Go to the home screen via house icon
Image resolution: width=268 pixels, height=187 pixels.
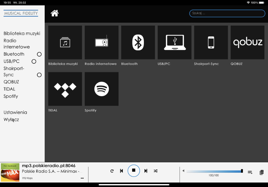pos(55,13)
